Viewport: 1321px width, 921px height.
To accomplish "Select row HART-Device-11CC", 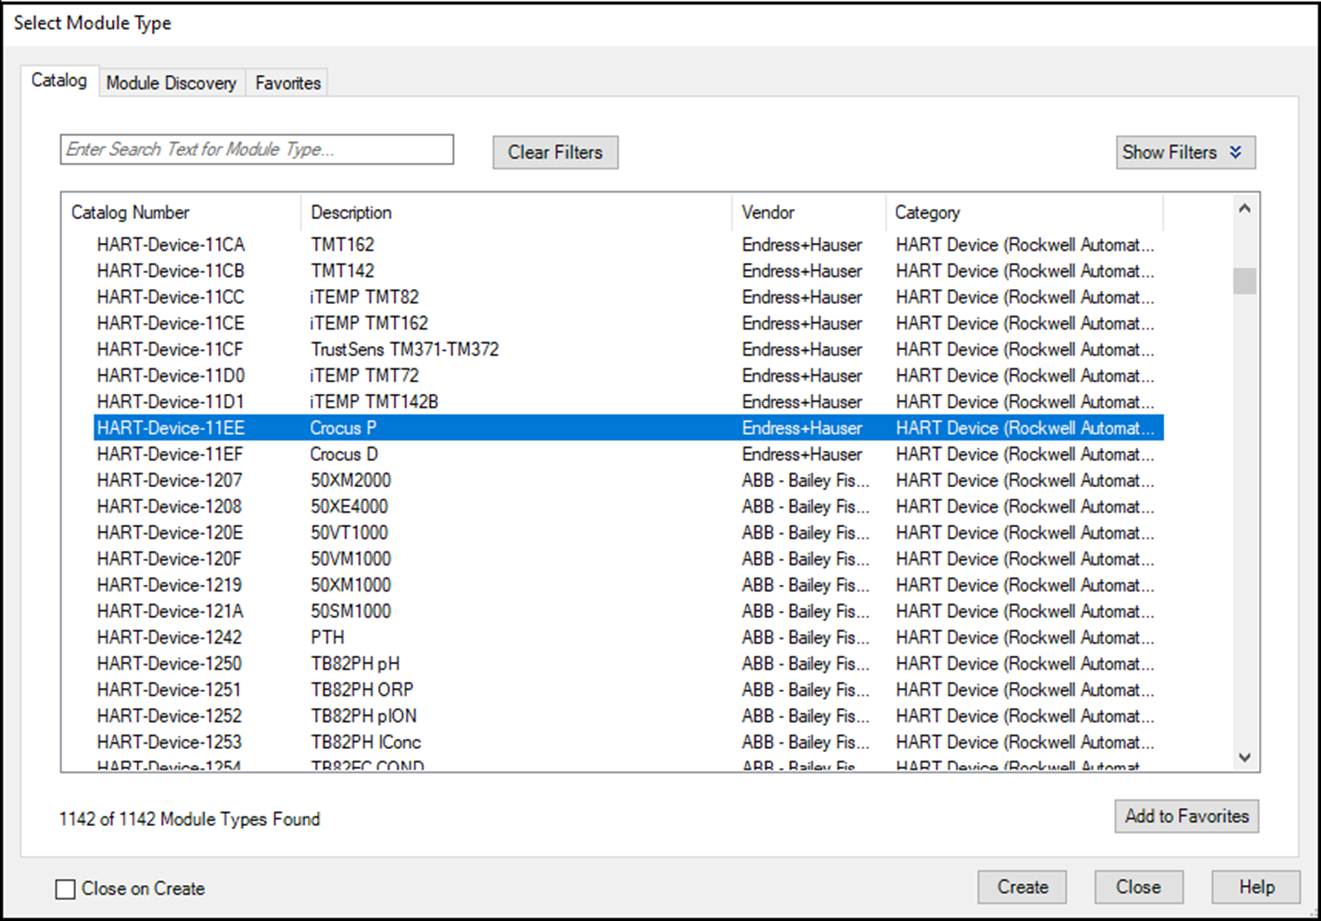I will pyautogui.click(x=628, y=297).
